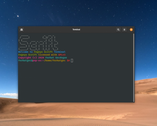
Task: Click the Terminal vertical scrollbar
Action: [134, 68]
